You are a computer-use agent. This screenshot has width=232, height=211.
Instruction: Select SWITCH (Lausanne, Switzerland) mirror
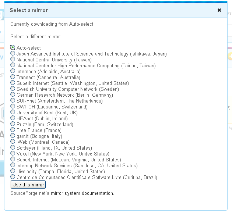coord(13,107)
